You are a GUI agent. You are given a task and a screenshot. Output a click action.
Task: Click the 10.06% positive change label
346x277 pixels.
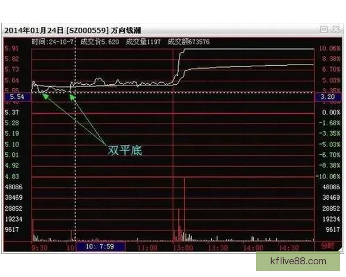coord(330,48)
